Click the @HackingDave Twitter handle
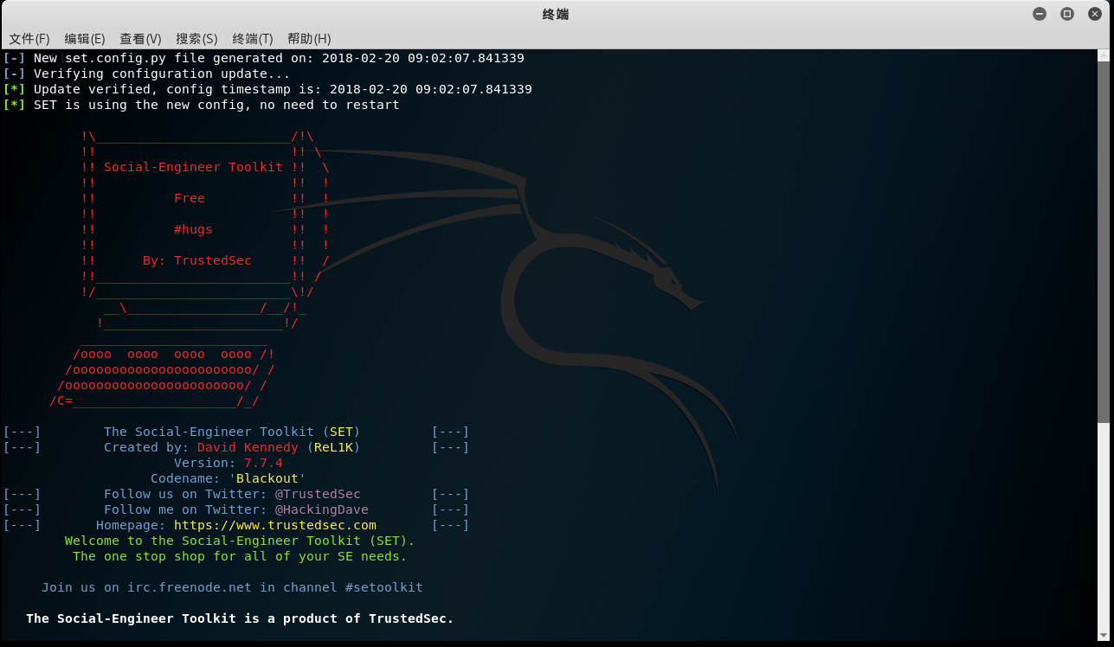The height and width of the screenshot is (647, 1114). [x=322, y=509]
